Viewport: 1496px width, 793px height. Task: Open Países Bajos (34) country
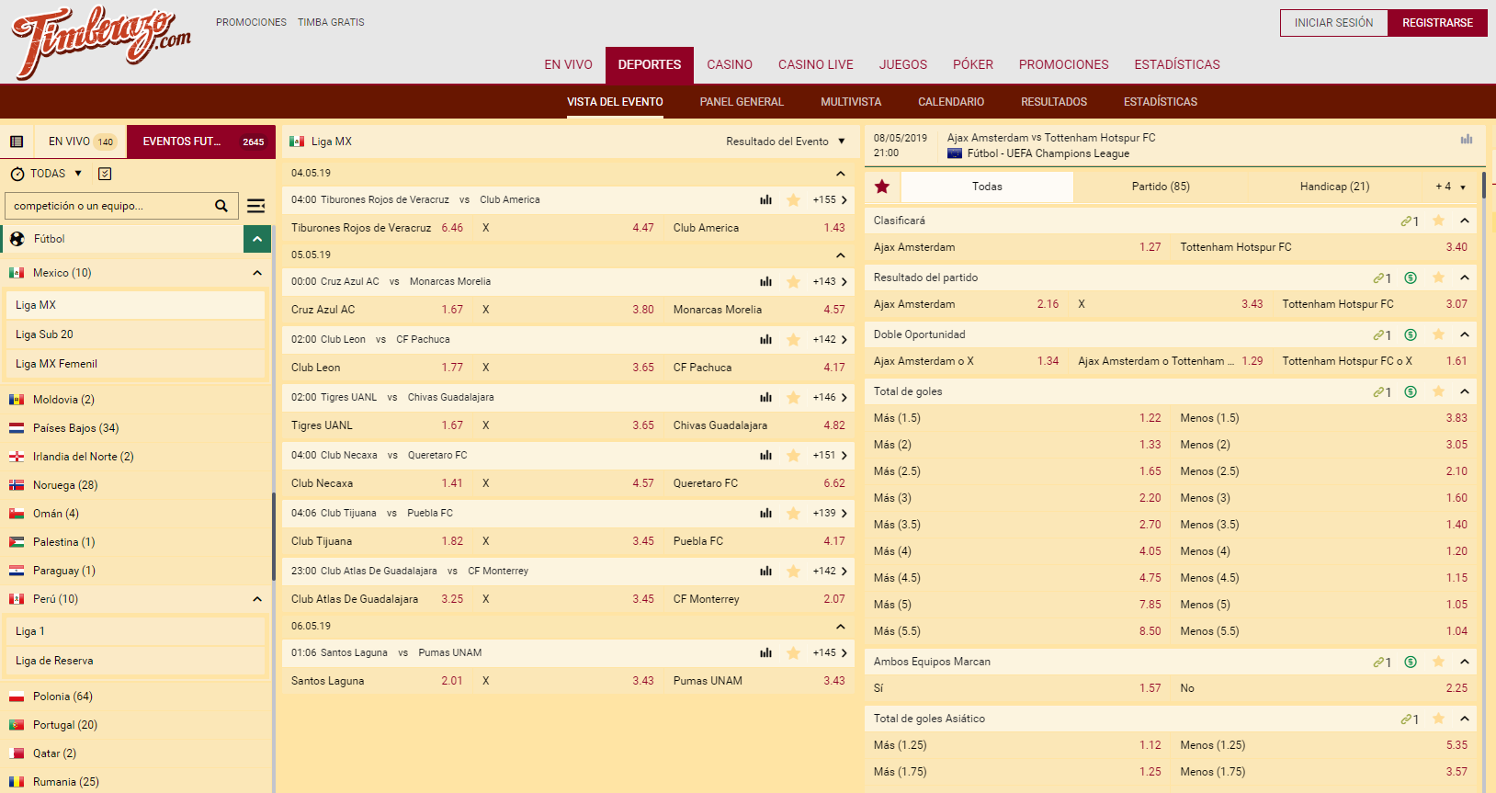pos(135,428)
